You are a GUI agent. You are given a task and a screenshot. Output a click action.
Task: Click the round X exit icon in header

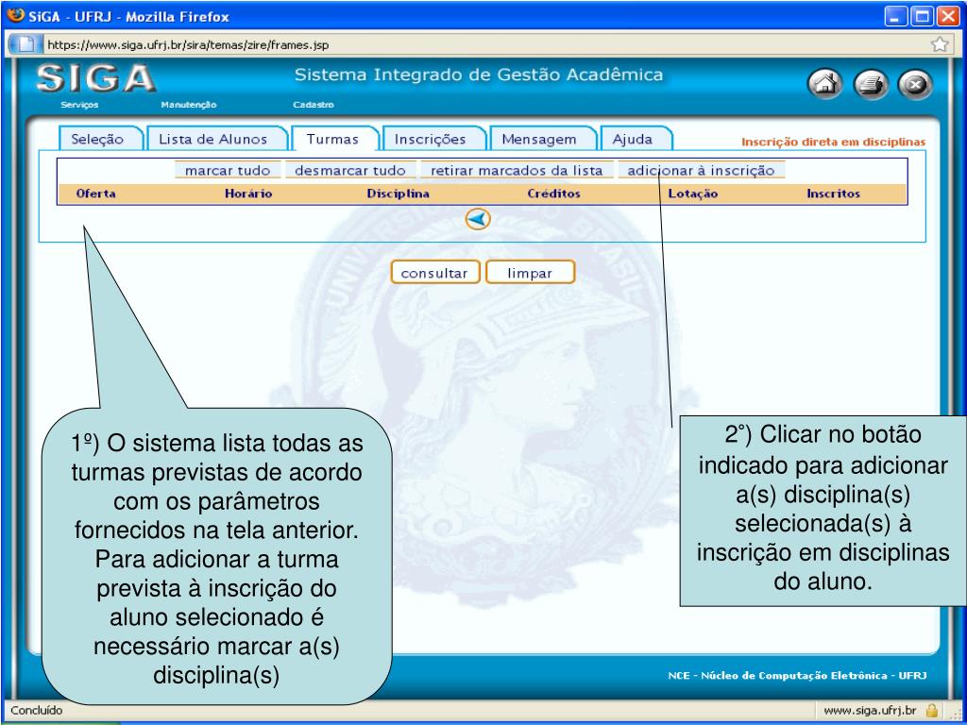(915, 86)
